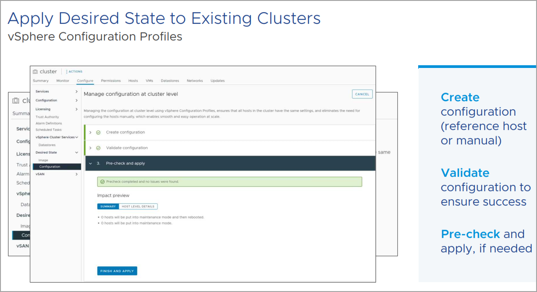Open the Permissions tab
537x292 pixels.
[x=111, y=81]
